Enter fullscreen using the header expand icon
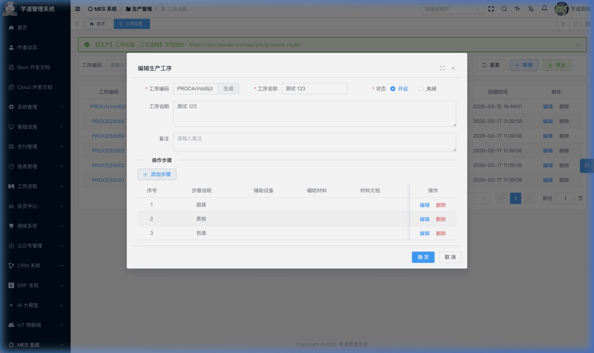The height and width of the screenshot is (353, 594). (x=491, y=9)
